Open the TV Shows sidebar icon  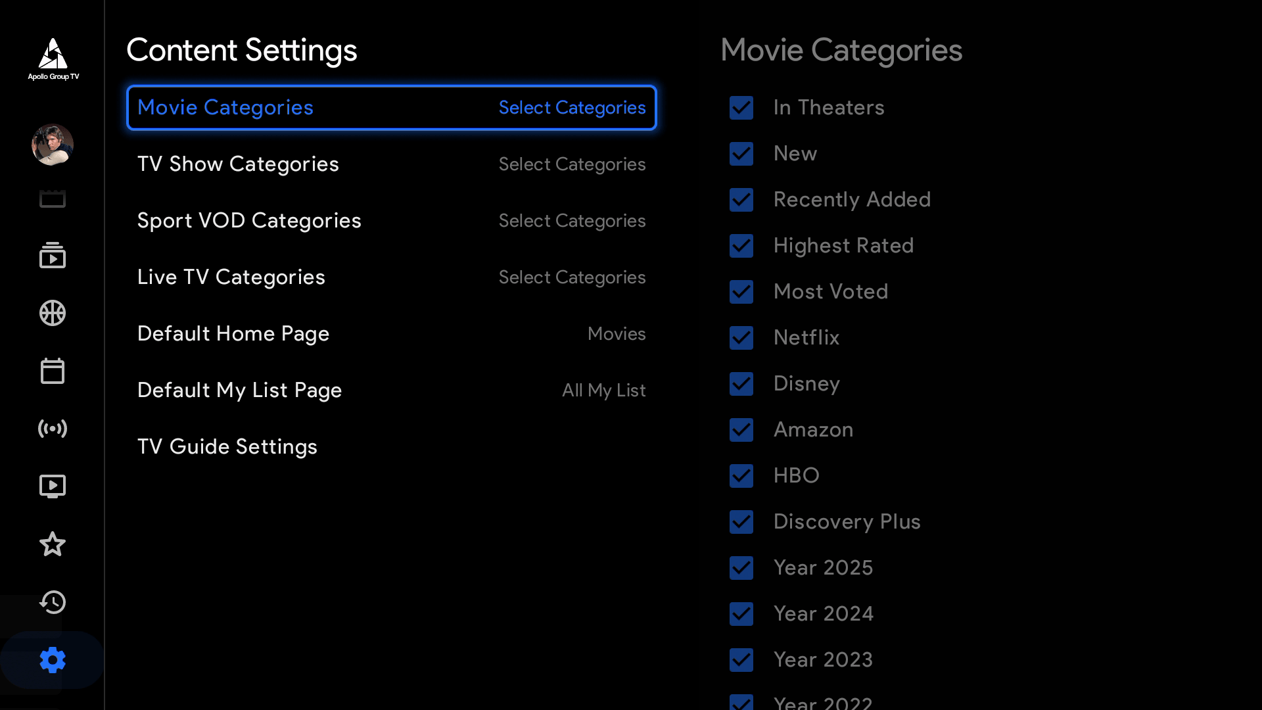tap(53, 255)
